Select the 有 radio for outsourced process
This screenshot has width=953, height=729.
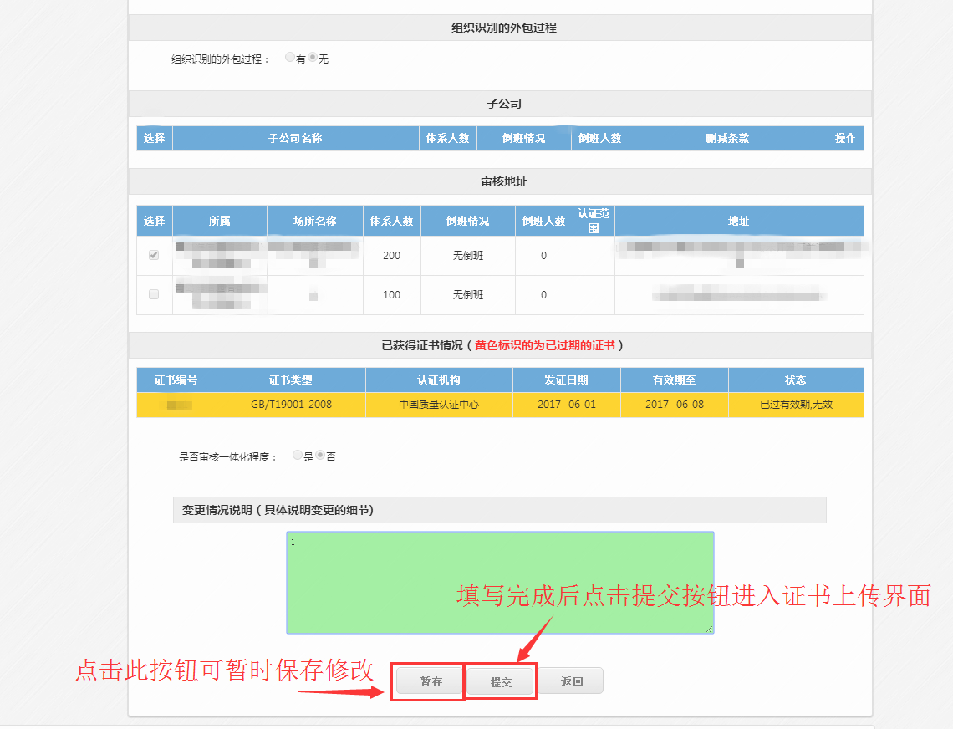(289, 58)
